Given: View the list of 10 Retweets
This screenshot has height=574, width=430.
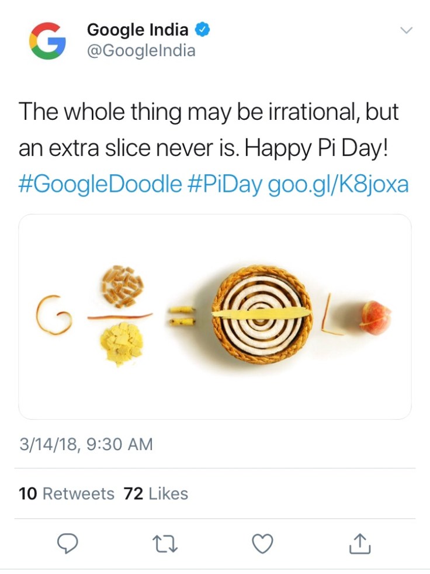Looking at the screenshot, I should pyautogui.click(x=67, y=494).
